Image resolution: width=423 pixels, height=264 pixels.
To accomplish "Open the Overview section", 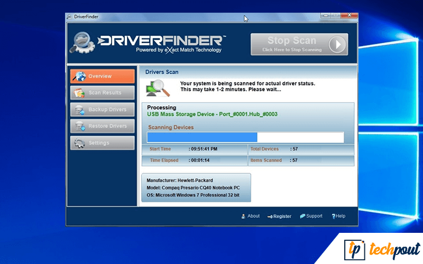I will (103, 76).
